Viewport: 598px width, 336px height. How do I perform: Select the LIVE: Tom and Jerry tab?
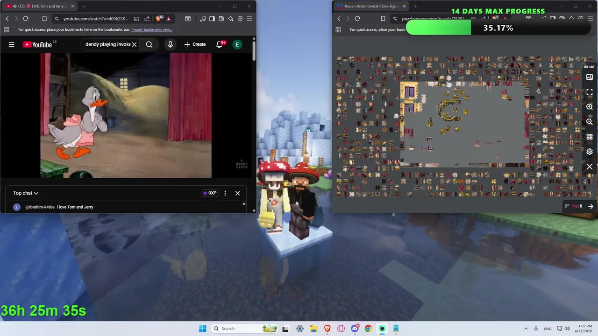40,6
